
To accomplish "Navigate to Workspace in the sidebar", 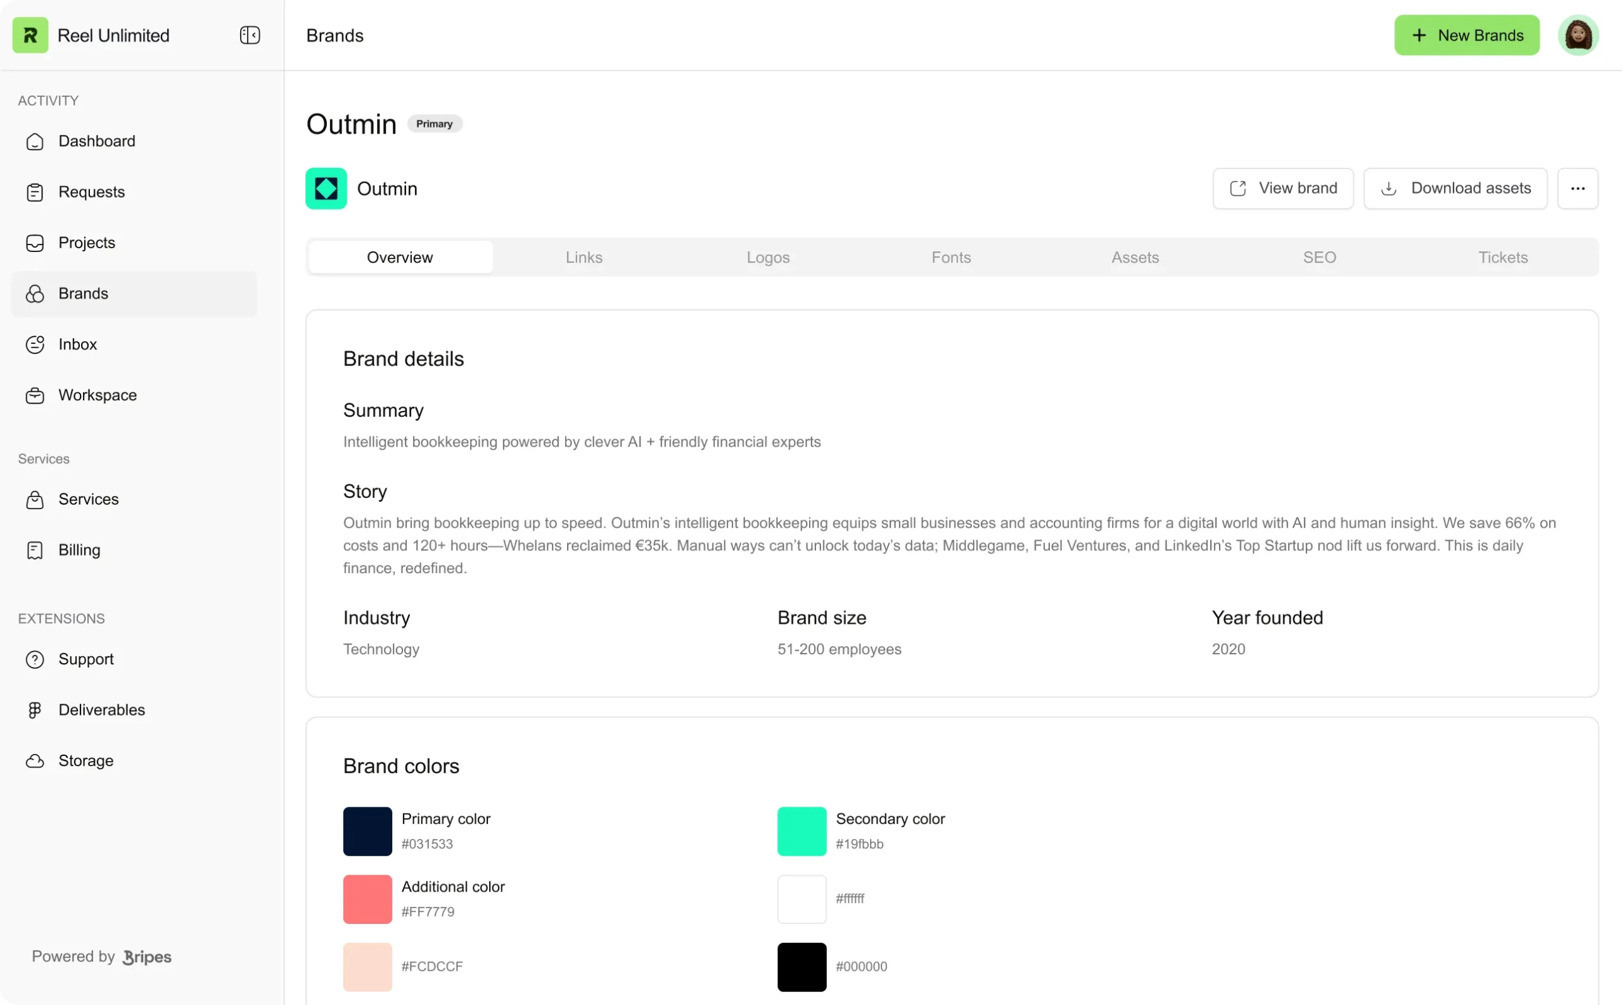I will [134, 396].
